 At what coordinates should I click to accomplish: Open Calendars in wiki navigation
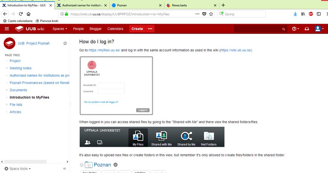[115, 29]
